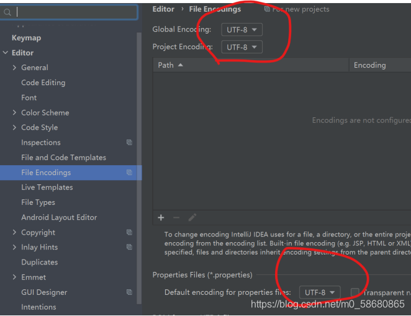411x316 pixels.
Task: Click the GUI Designer per-project icon
Action: tap(129, 292)
